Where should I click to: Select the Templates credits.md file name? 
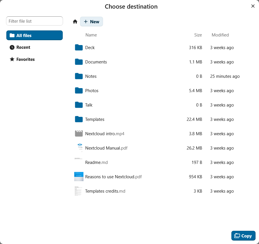(x=105, y=191)
